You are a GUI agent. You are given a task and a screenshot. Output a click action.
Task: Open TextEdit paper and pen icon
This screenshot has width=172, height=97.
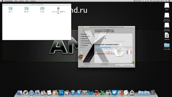tap(126, 93)
